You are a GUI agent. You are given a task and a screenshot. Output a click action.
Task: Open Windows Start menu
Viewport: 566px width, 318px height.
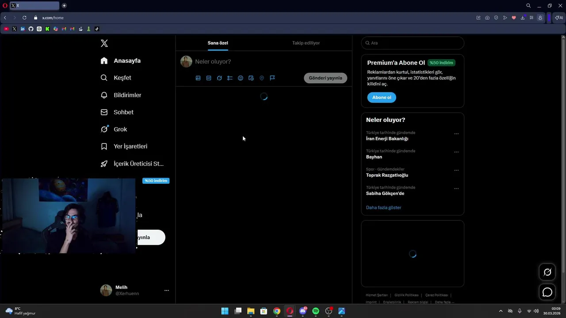click(225, 311)
